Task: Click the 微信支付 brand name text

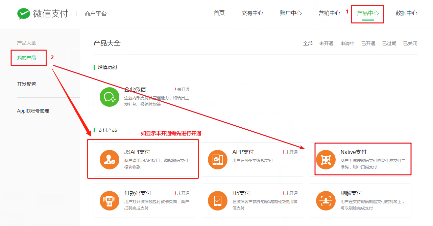Action: (x=51, y=13)
